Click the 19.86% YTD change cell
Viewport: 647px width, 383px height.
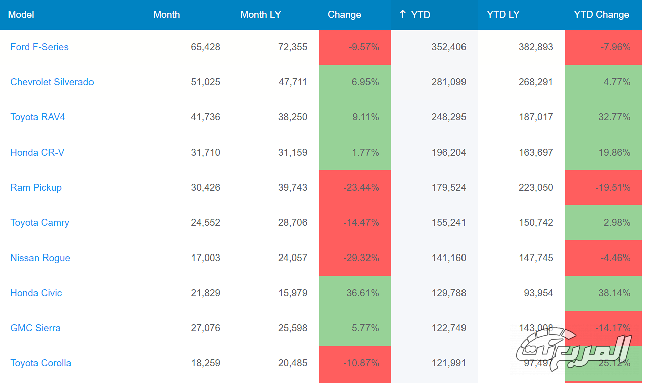tap(604, 153)
